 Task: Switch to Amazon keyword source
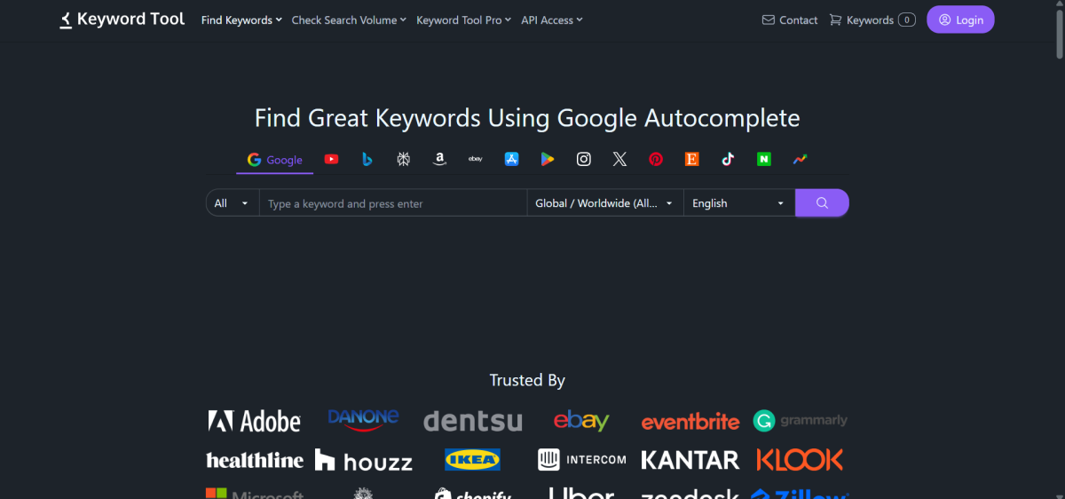tap(439, 159)
